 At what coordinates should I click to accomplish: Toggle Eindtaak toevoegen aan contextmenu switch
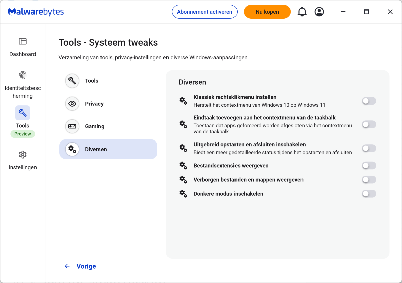pyautogui.click(x=369, y=125)
